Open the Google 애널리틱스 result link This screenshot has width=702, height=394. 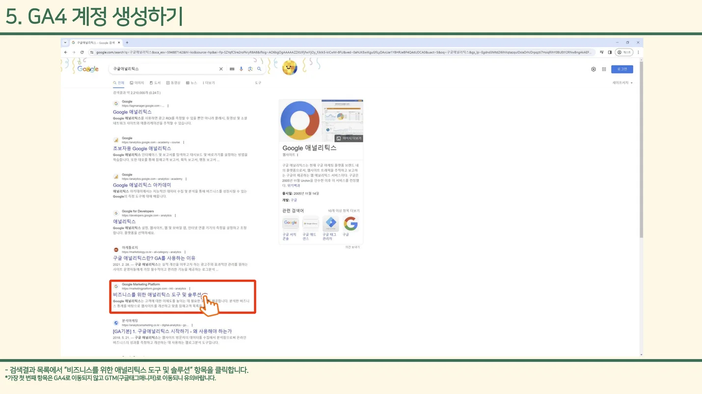[132, 112]
